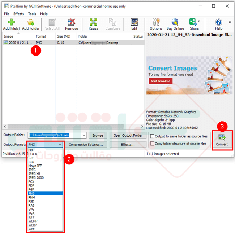Choose Maya IFF from format list
The image size is (235, 233).
tap(45, 166)
